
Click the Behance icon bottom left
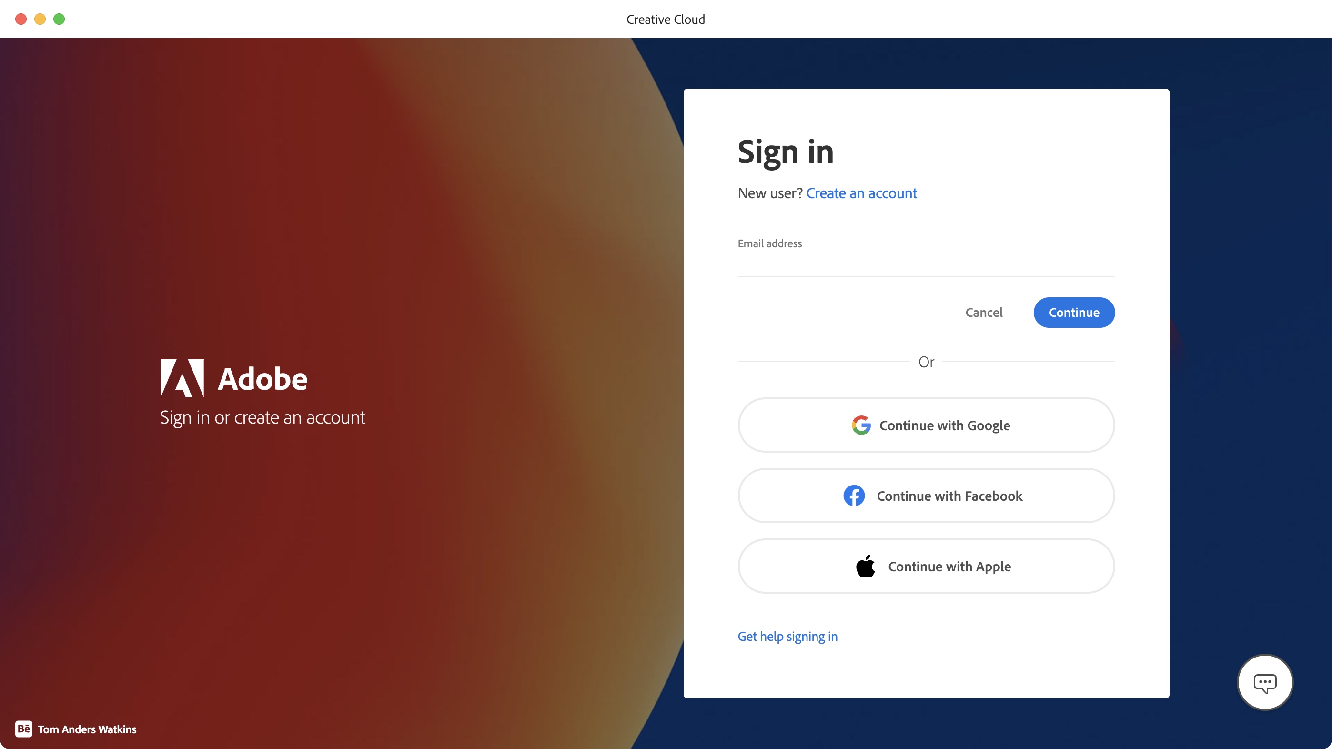pyautogui.click(x=23, y=729)
